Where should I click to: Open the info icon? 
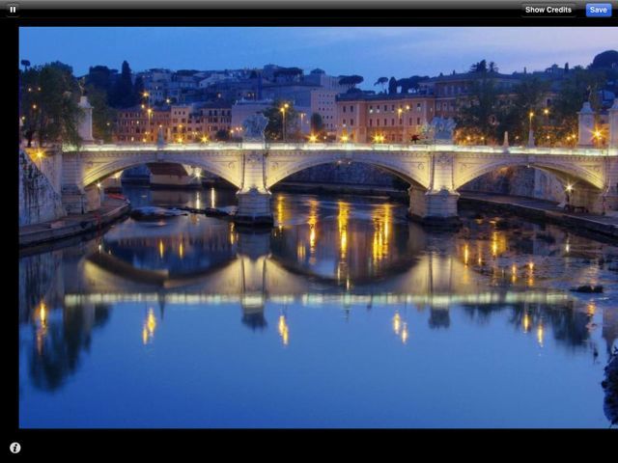[x=15, y=448]
